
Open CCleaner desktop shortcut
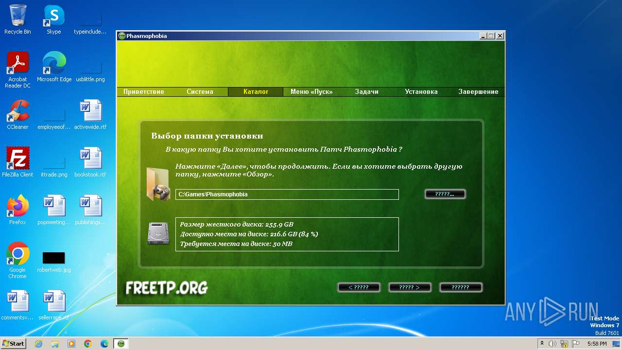point(17,115)
